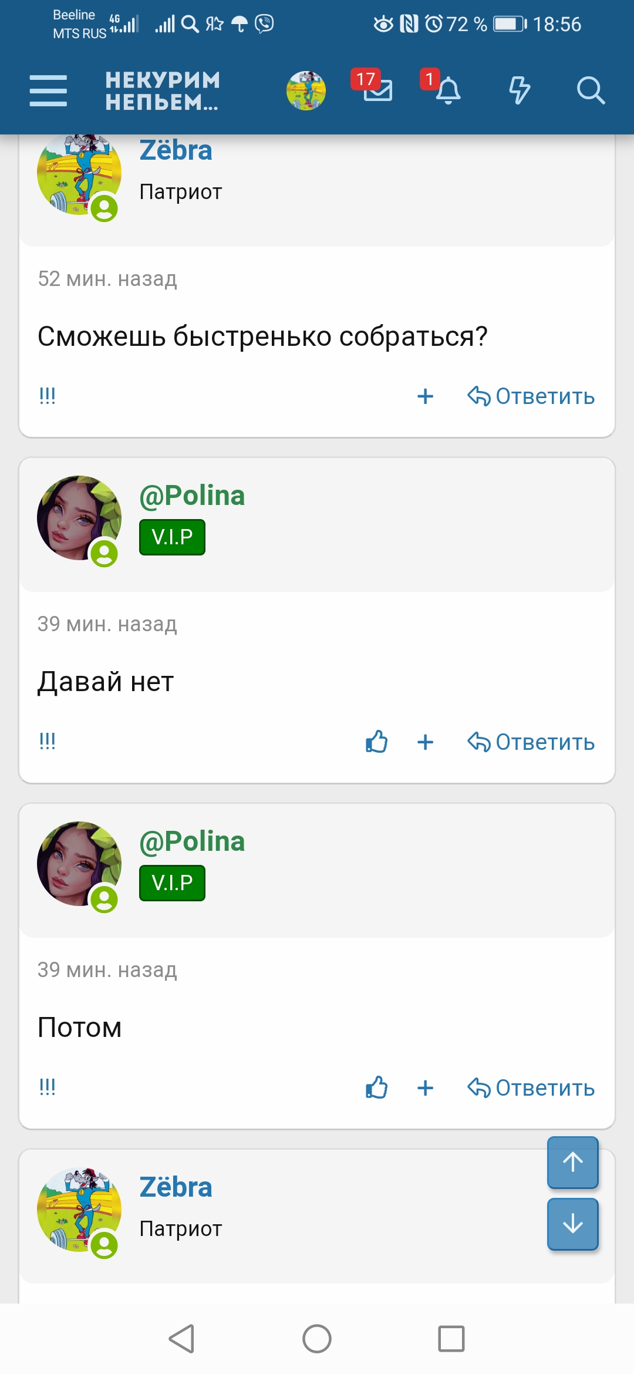Viewport: 634px width, 1374px height.
Task: Reply to the "Давай нет" post
Action: point(531,742)
